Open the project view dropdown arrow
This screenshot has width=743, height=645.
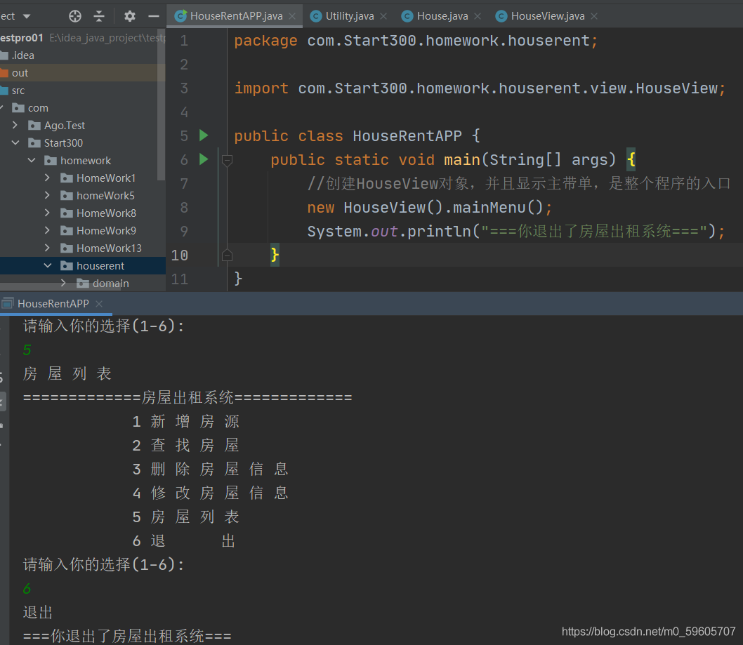coord(27,17)
